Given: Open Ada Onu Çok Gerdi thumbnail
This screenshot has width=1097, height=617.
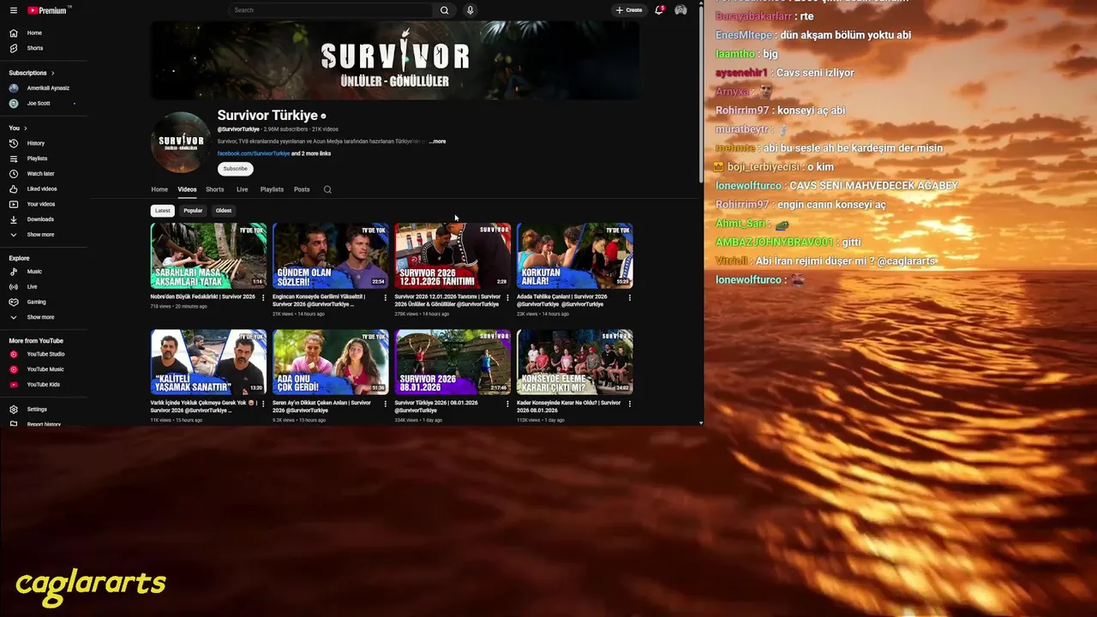Looking at the screenshot, I should [330, 362].
